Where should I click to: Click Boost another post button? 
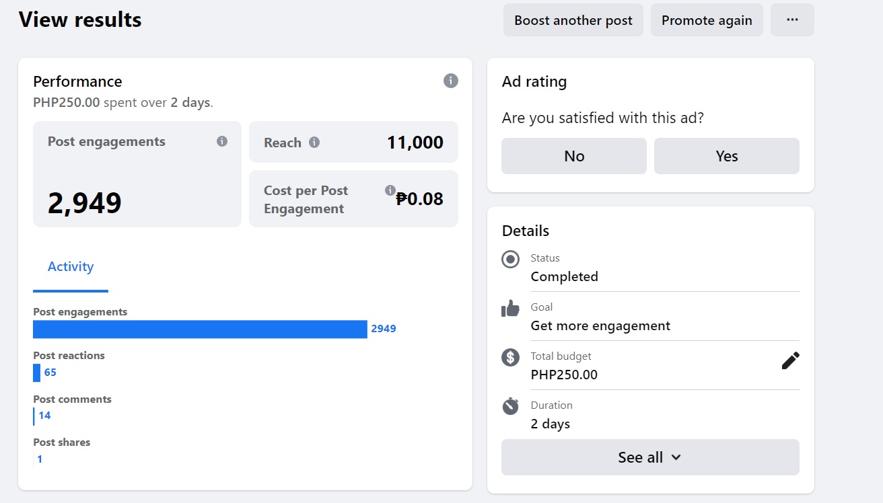[573, 20]
